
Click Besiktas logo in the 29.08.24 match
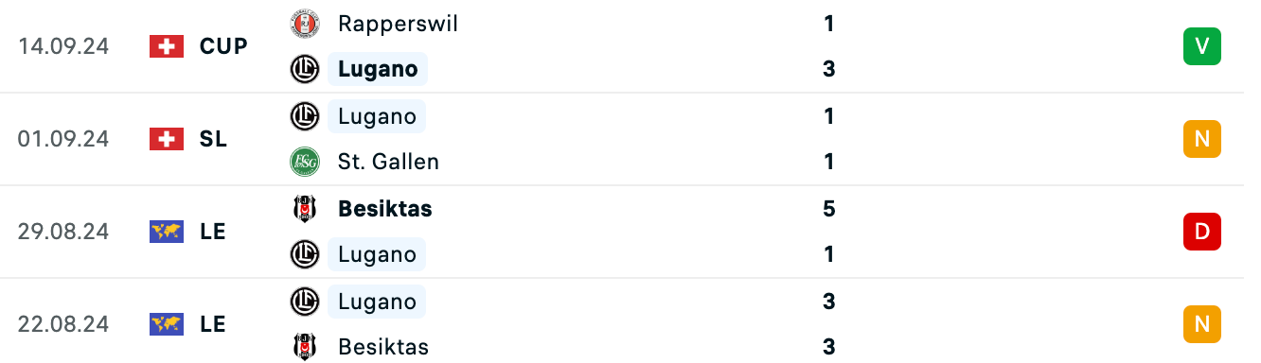pos(305,209)
